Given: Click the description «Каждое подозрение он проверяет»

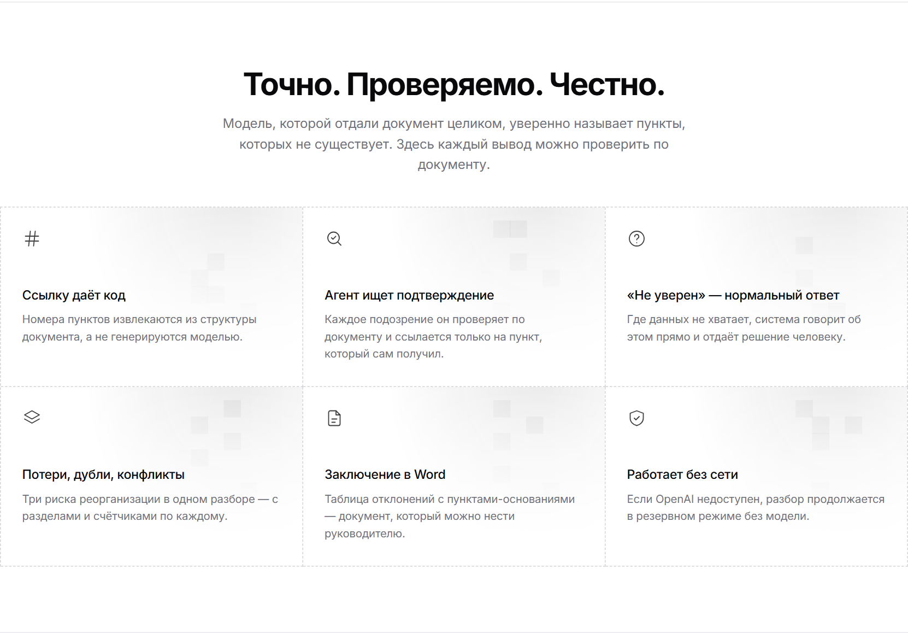Looking at the screenshot, I should [x=433, y=337].
